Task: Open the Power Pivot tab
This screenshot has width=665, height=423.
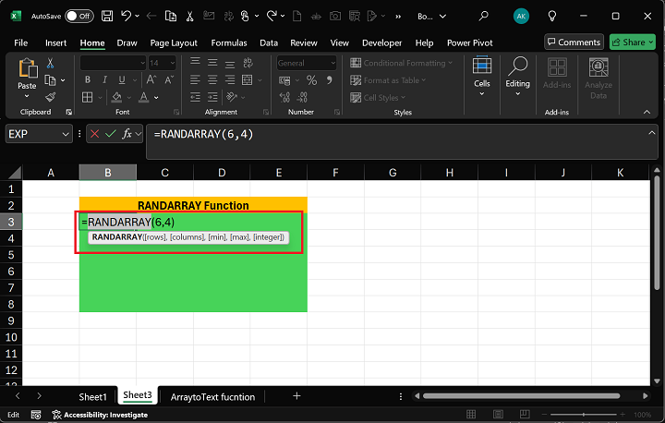Action: pyautogui.click(x=469, y=42)
